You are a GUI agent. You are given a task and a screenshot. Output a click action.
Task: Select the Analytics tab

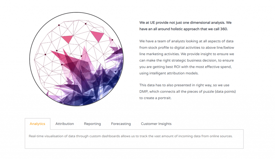click(x=37, y=124)
